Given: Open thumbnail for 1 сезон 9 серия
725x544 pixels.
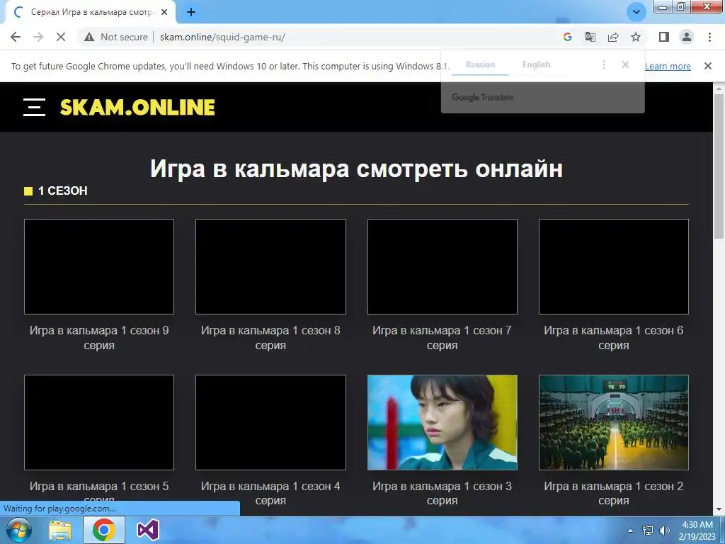Looking at the screenshot, I should click(99, 266).
